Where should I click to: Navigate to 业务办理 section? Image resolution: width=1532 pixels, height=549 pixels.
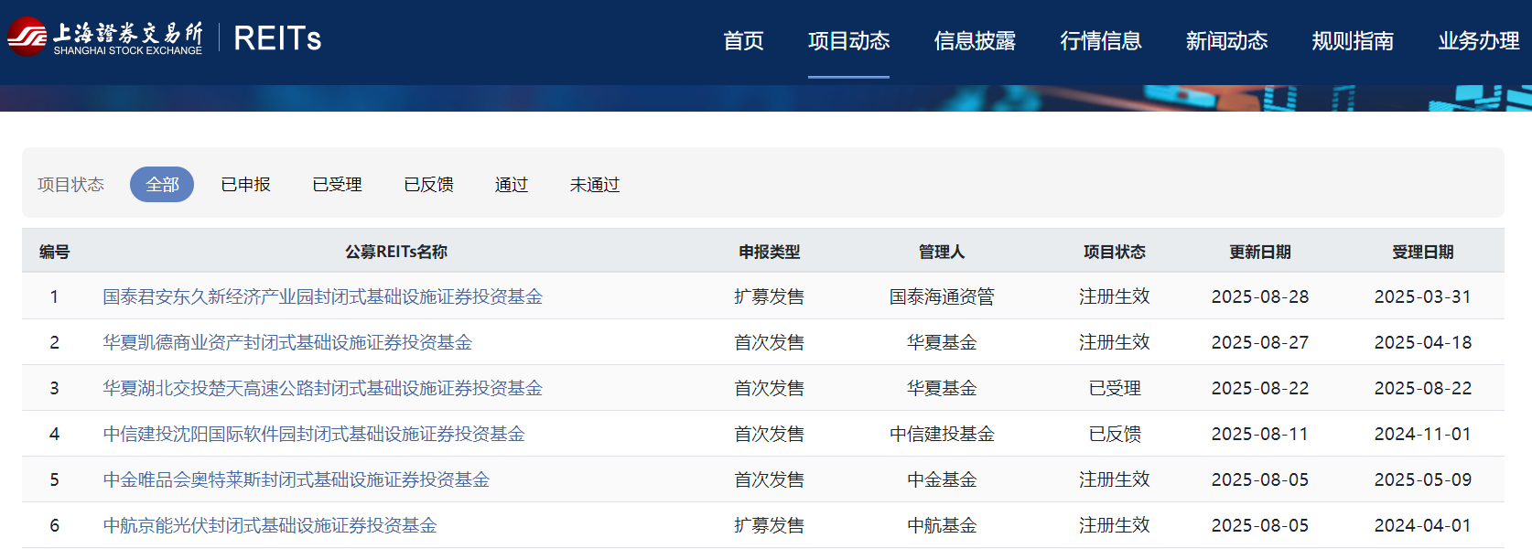click(1478, 41)
